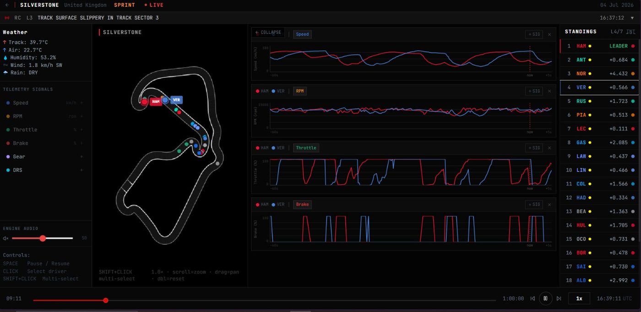641x312 pixels.
Task: Skip forward using playback next button
Action: (559, 298)
